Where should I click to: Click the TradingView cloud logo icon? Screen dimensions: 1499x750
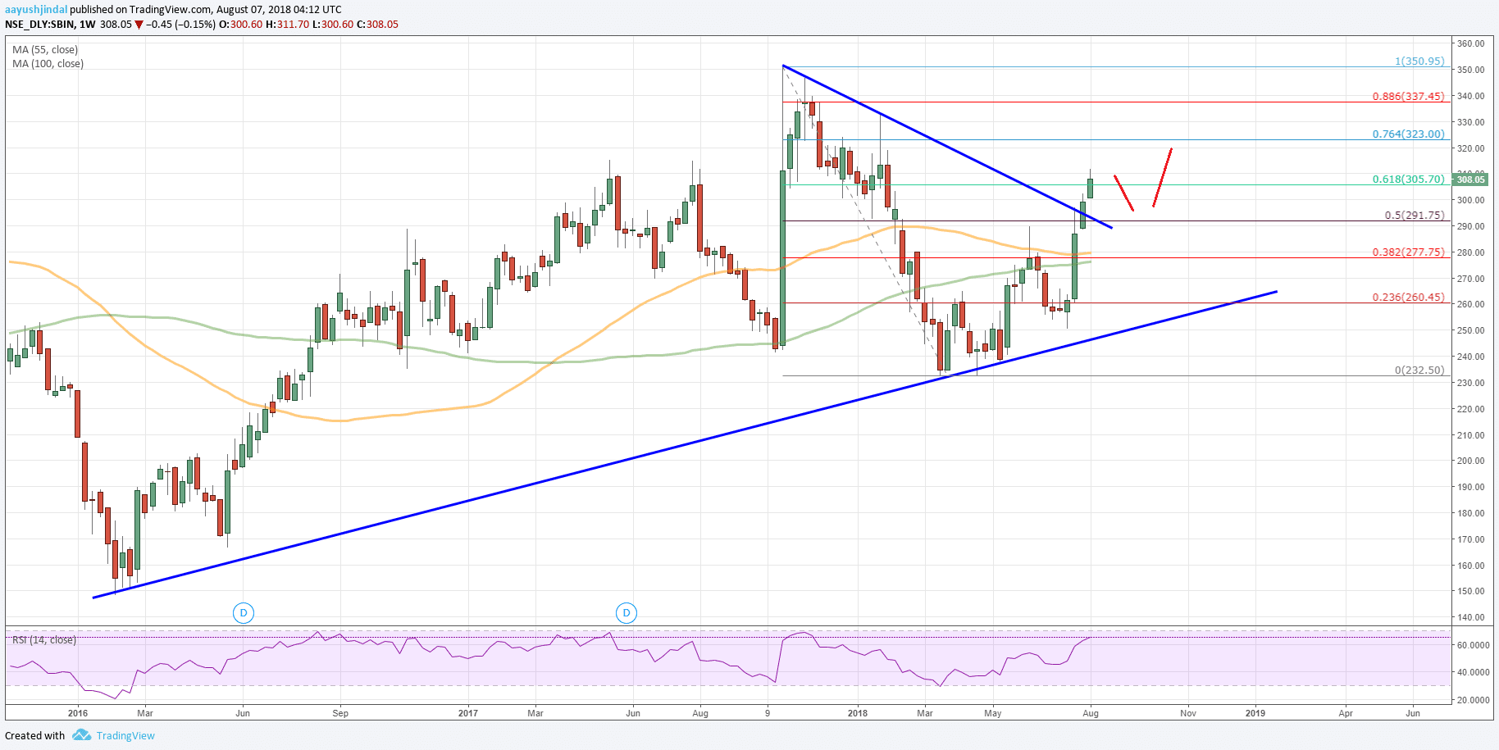click(81, 735)
